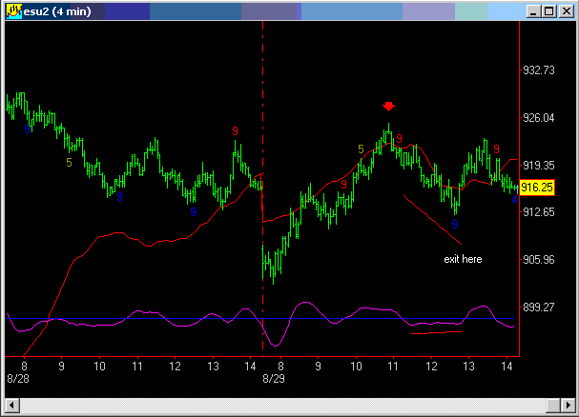Screen dimensions: 579x417
Task: Select the red trendline above 'exit here'
Action: [432, 218]
